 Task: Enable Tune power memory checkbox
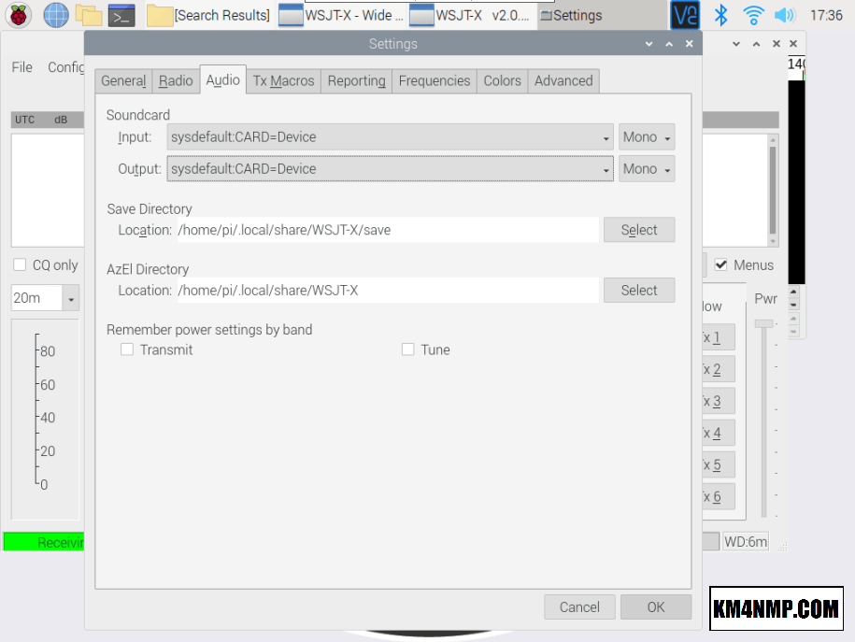pyautogui.click(x=407, y=350)
